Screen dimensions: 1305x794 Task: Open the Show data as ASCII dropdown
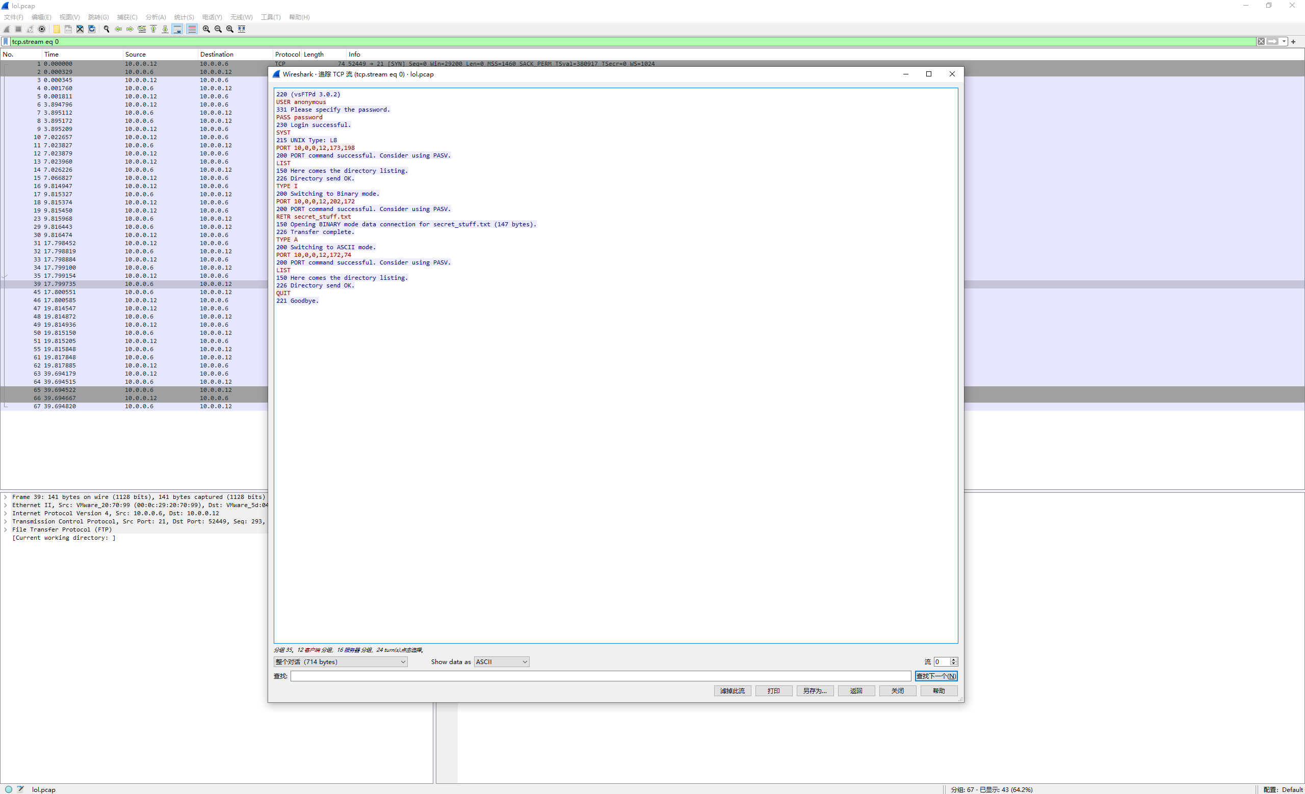(x=502, y=661)
